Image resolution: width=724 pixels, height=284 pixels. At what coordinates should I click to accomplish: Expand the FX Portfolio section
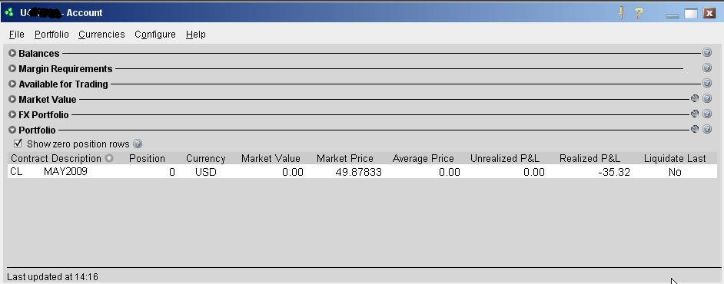(x=12, y=114)
